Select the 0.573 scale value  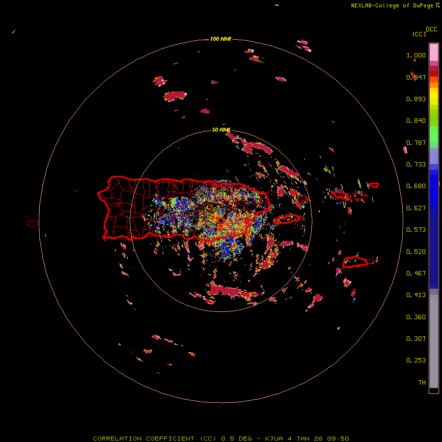tap(416, 230)
